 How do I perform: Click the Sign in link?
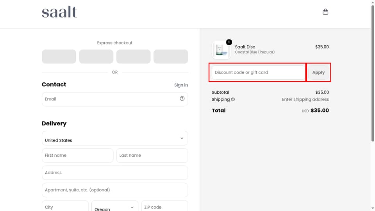pos(181,85)
